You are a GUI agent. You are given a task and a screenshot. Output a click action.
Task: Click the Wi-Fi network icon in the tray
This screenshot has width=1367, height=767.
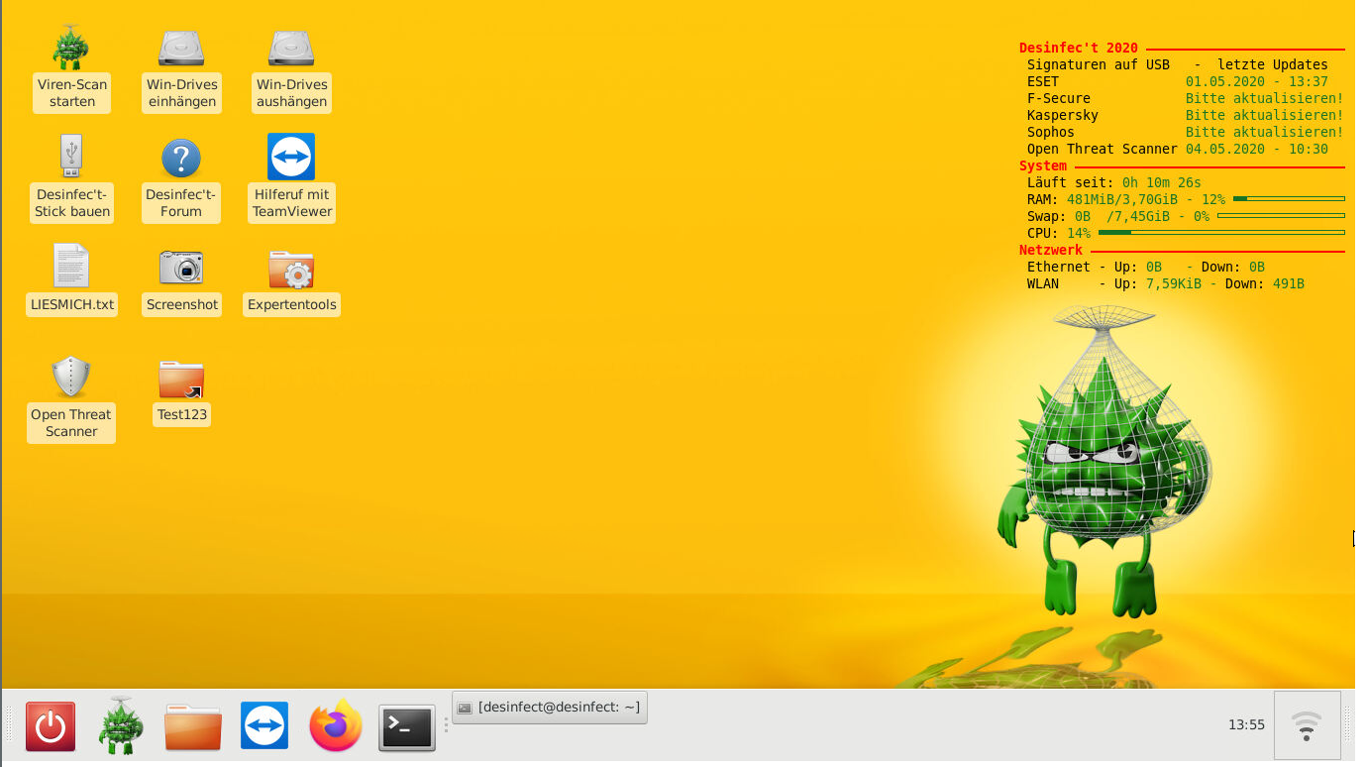tap(1307, 726)
